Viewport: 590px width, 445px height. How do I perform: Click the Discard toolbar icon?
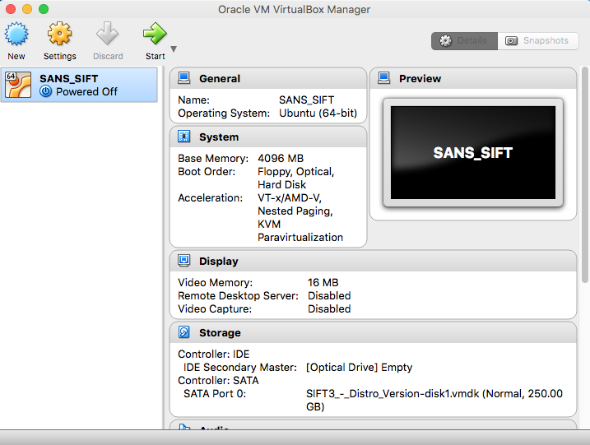coord(107,35)
